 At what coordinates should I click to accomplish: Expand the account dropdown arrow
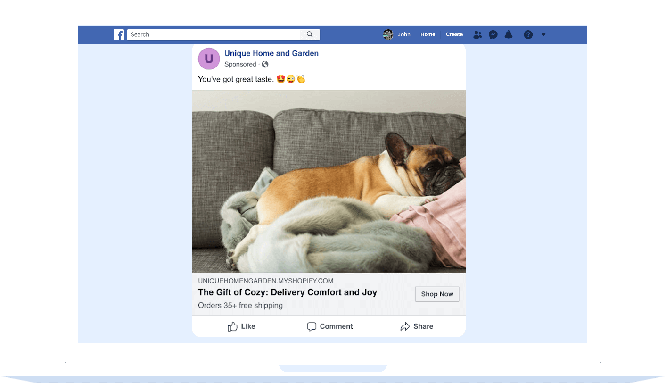543,34
